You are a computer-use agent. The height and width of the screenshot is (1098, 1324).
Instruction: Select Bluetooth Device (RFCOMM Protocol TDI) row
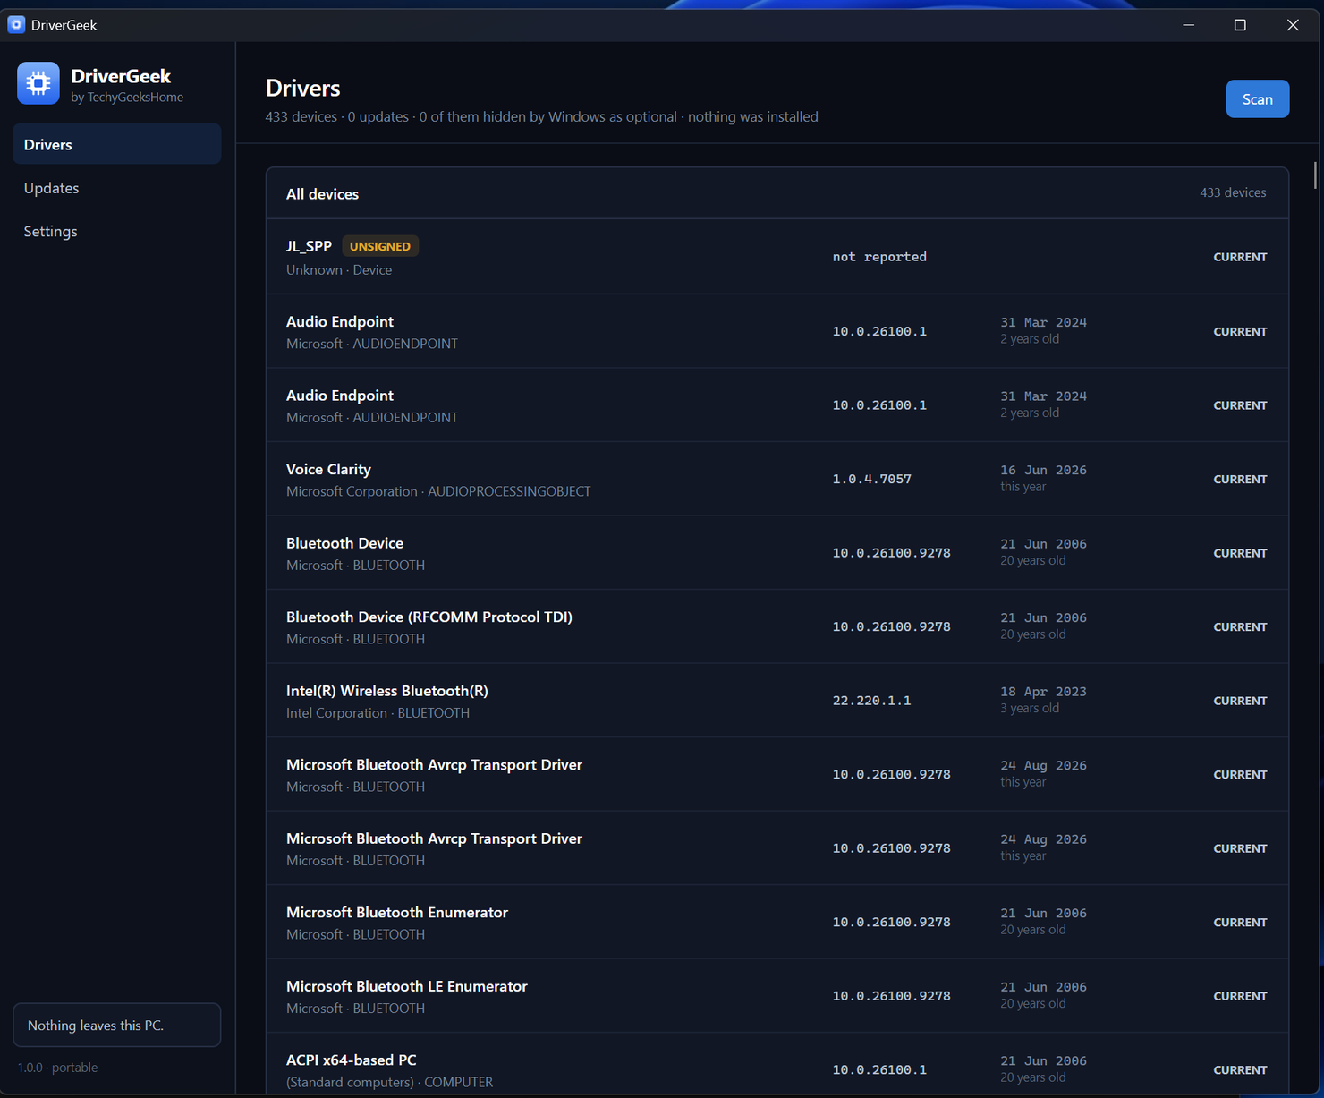point(777,626)
